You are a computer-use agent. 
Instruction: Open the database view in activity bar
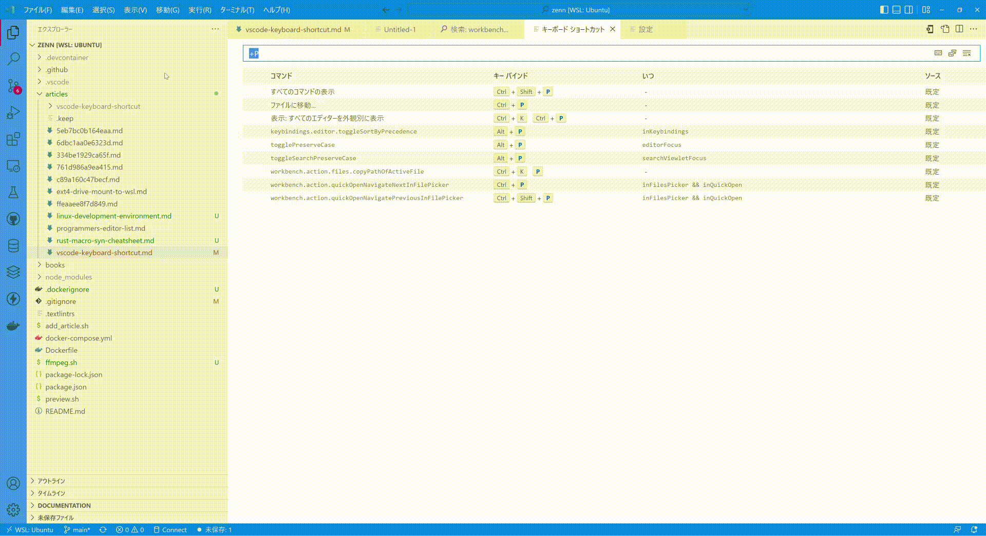coord(13,246)
